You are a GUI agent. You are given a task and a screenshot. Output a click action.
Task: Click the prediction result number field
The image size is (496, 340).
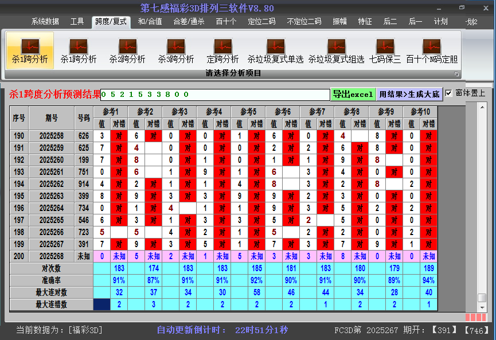[215, 95]
